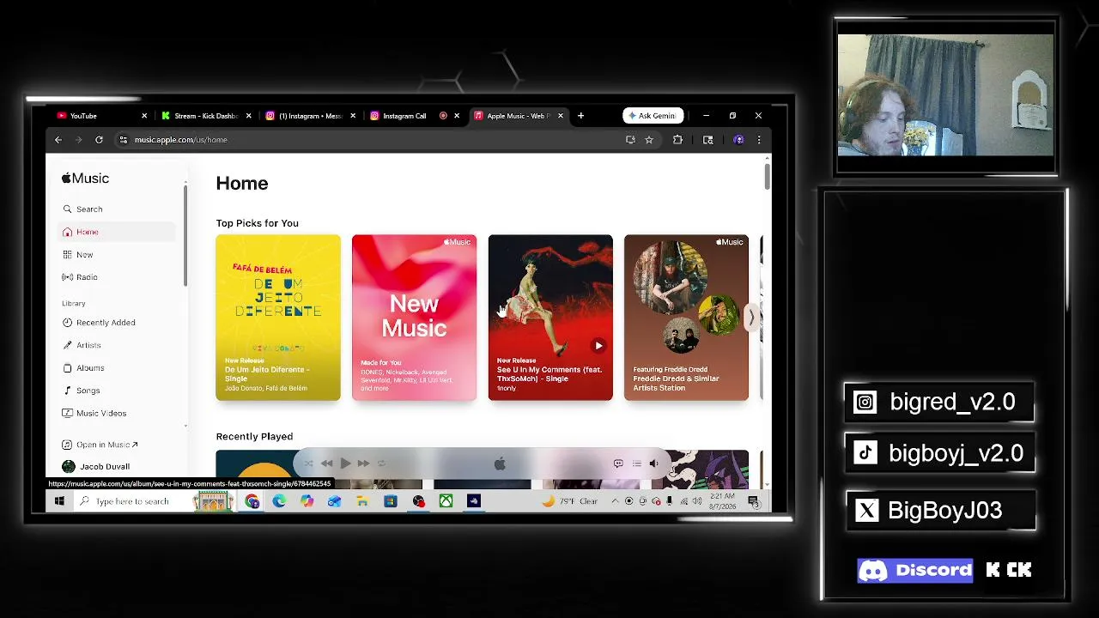Skip to the next track
1099x618 pixels.
tap(363, 463)
